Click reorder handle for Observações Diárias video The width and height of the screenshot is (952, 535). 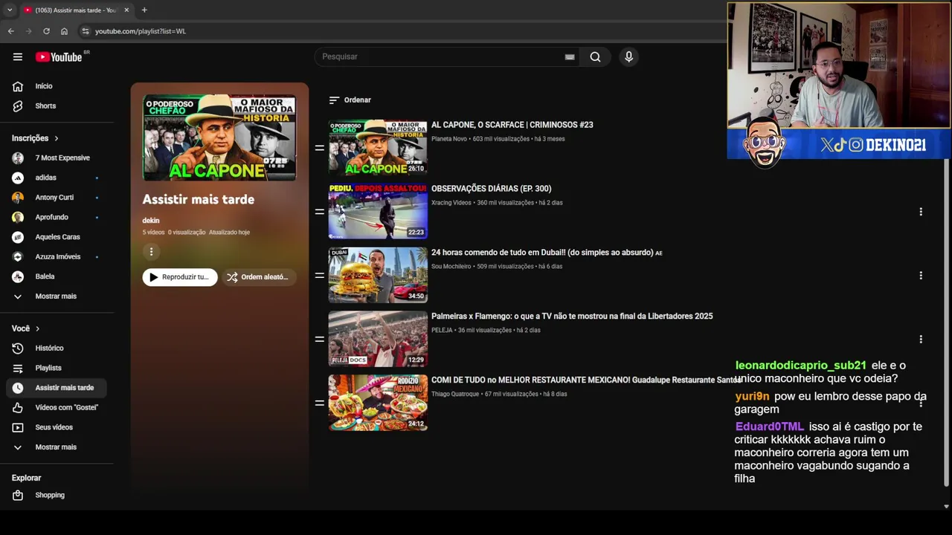click(319, 212)
